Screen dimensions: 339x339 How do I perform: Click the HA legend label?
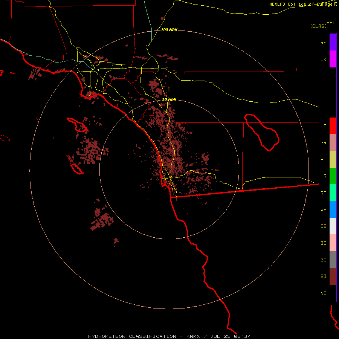tap(324, 126)
